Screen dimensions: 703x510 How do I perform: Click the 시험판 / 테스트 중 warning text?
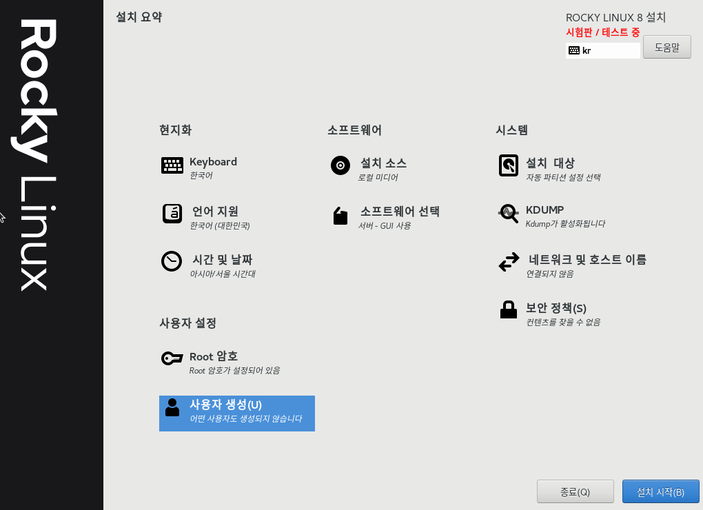[x=602, y=32]
